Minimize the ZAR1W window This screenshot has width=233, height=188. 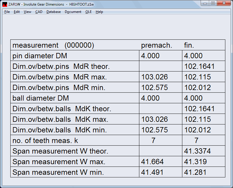(206, 3)
